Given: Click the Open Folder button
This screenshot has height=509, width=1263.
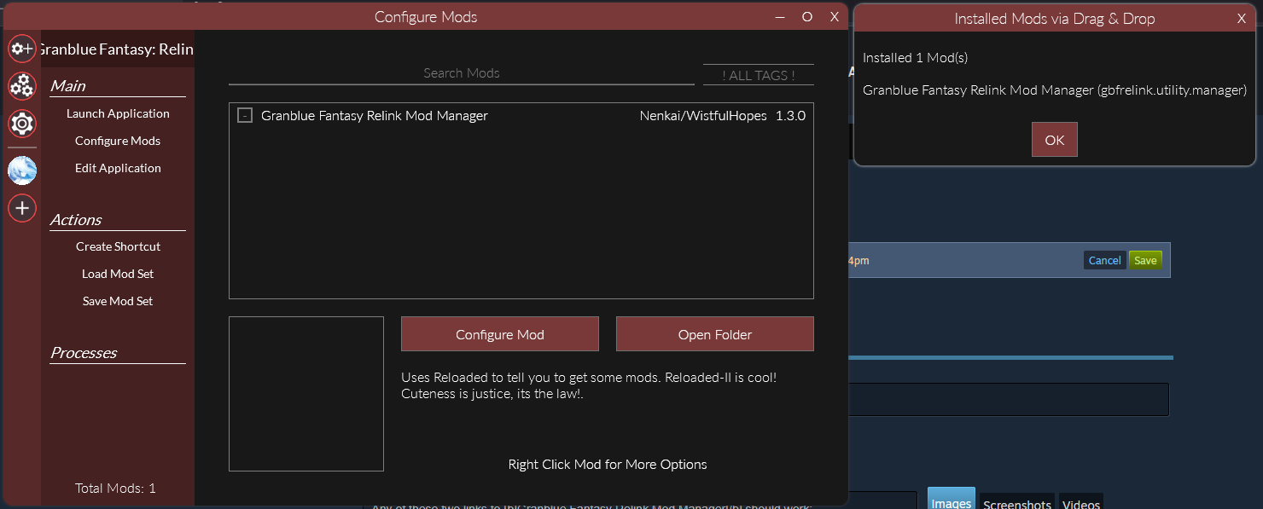Looking at the screenshot, I should click(x=715, y=334).
